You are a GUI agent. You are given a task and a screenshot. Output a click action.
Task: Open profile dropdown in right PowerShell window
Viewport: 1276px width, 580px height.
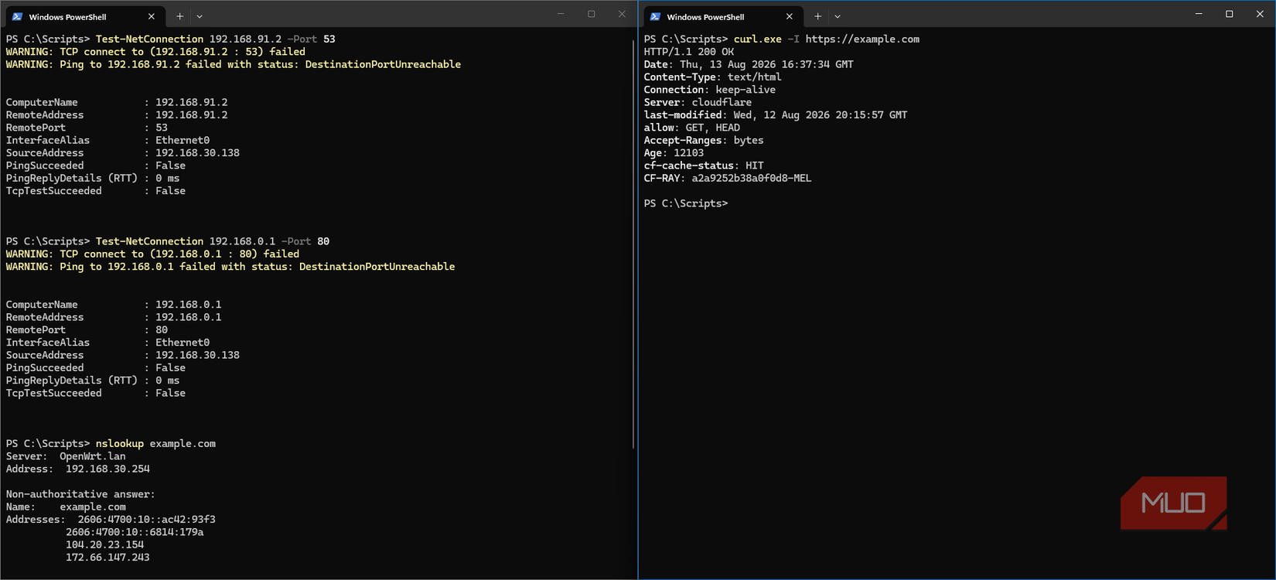838,16
